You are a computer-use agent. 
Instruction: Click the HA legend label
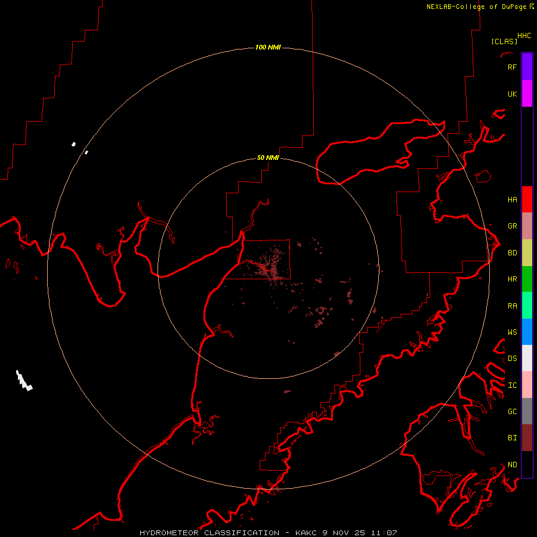[512, 199]
